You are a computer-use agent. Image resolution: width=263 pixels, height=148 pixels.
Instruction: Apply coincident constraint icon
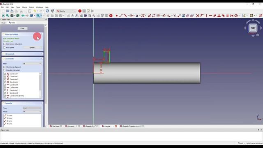[x=198, y=16]
